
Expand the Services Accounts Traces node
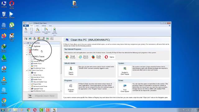(x=29, y=86)
